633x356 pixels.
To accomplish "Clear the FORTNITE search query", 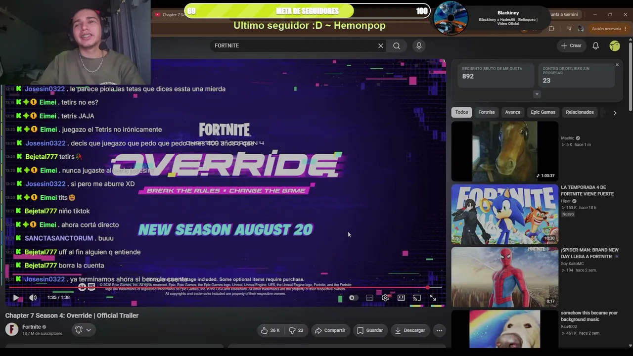I will coord(381,45).
